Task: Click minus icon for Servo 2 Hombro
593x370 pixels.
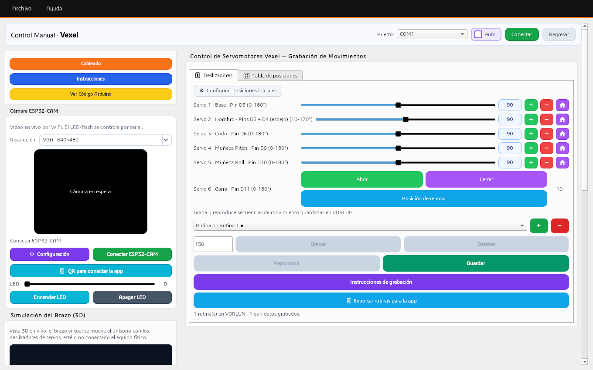Action: tap(547, 119)
